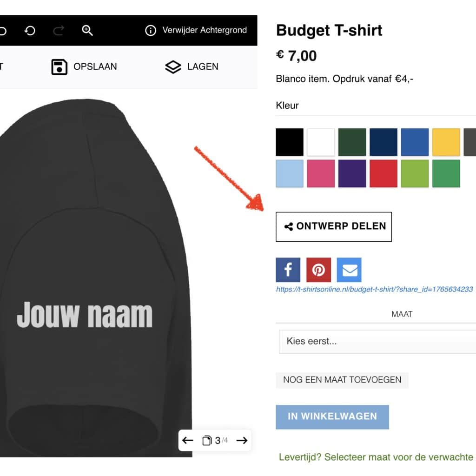
Task: Click the MAAT column heading
Action: [402, 314]
